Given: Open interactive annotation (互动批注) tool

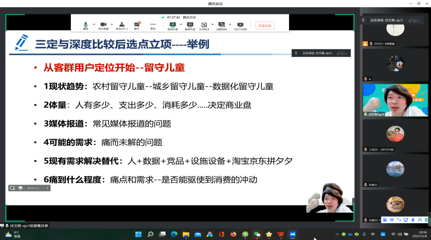Looking at the screenshot, I should (x=204, y=26).
